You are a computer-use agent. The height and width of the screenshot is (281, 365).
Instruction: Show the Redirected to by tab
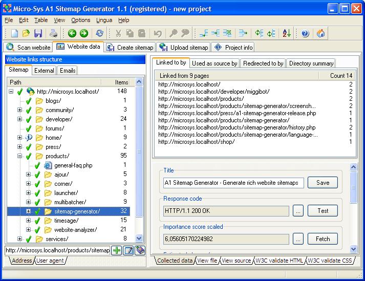coord(263,63)
